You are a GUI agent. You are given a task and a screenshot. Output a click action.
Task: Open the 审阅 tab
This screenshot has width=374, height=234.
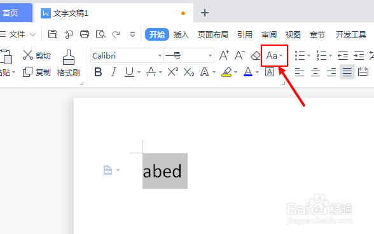pos(269,35)
